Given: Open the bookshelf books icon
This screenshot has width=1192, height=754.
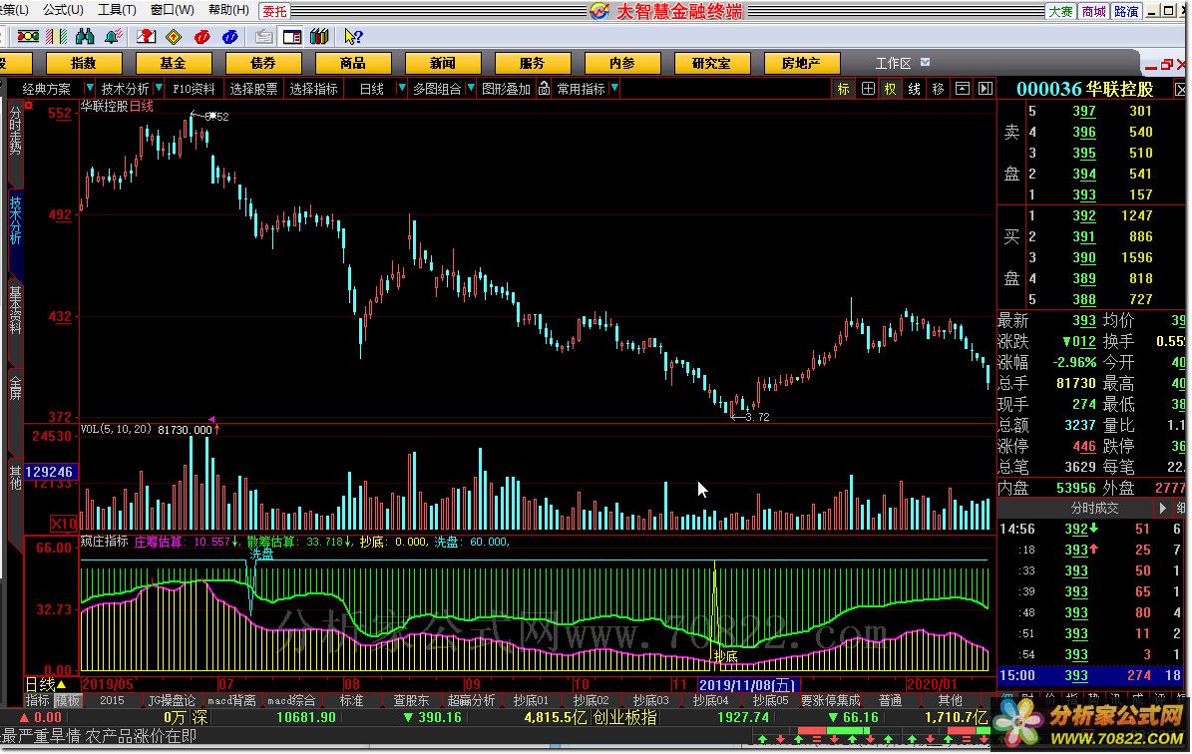Looking at the screenshot, I should click(x=319, y=37).
